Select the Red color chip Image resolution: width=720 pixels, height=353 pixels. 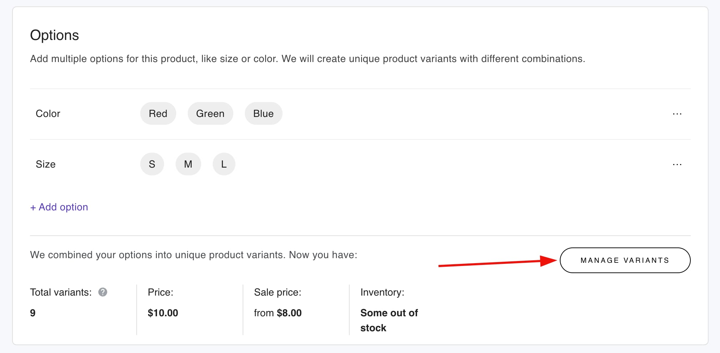pyautogui.click(x=158, y=114)
